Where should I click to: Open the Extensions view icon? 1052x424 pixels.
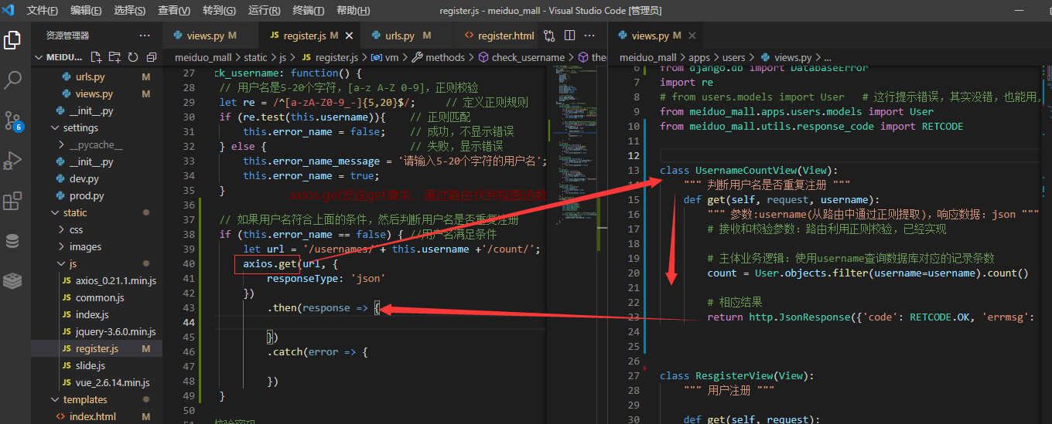(x=12, y=202)
